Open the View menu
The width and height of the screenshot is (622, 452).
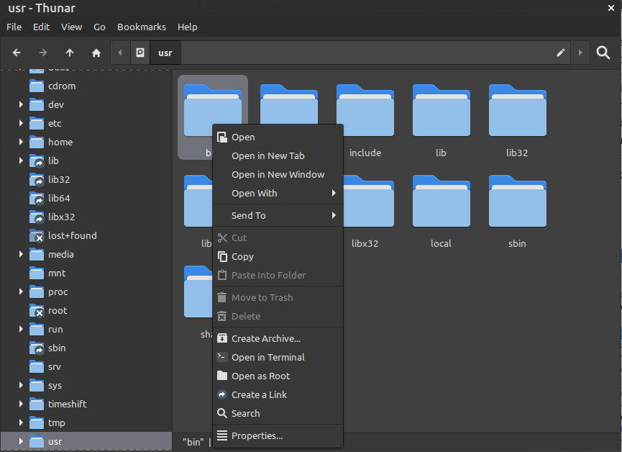point(71,27)
